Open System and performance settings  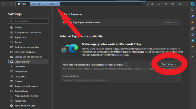click(28, 86)
